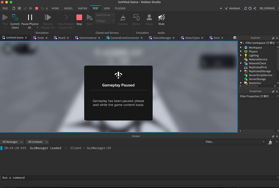Open the notifications bell icon
This screenshot has width=279, height=188.
click(x=245, y=8)
